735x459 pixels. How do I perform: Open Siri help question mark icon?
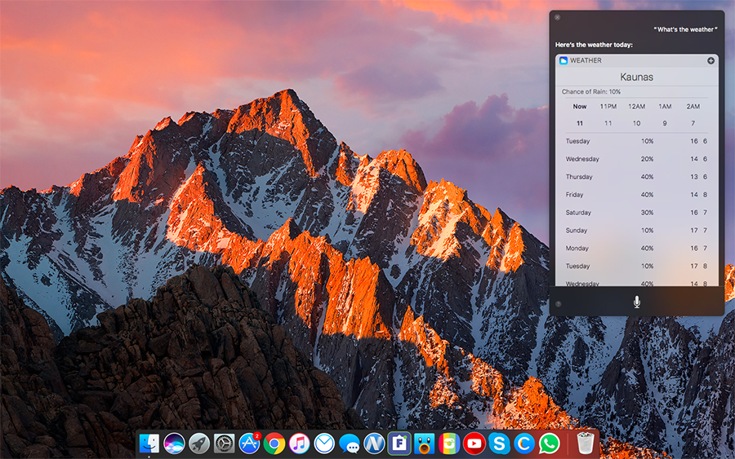click(558, 303)
